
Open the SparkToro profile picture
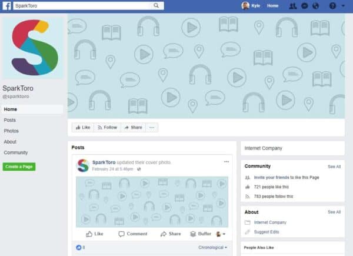[x=33, y=48]
